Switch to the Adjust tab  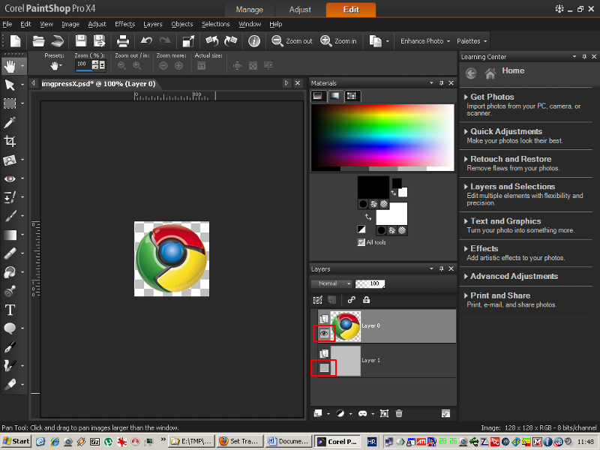coord(300,10)
